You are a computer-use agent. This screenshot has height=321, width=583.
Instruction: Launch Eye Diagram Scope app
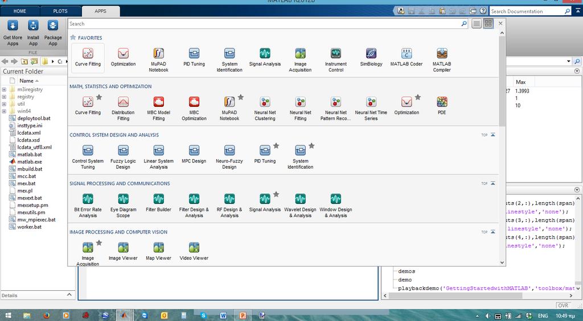point(123,206)
